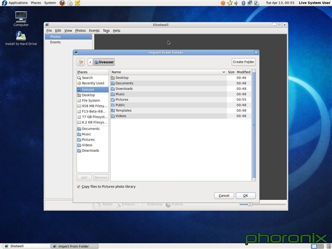Confirm import with the OK button
The image size is (332, 249).
coord(246,196)
